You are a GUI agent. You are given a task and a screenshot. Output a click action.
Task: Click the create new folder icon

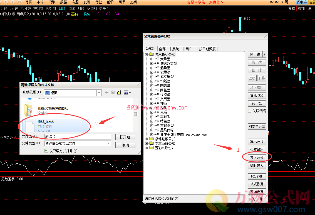point(120,92)
